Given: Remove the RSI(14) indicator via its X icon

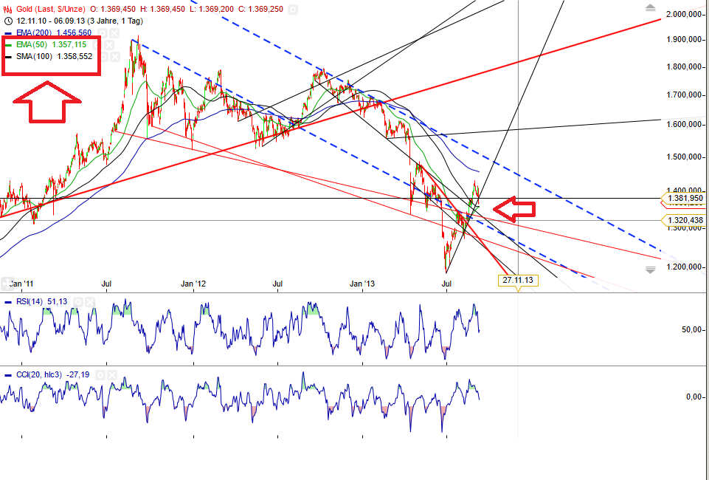Looking at the screenshot, I should click(x=89, y=301).
